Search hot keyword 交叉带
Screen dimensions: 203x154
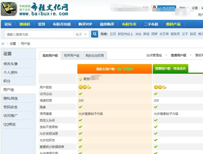coord(164,34)
